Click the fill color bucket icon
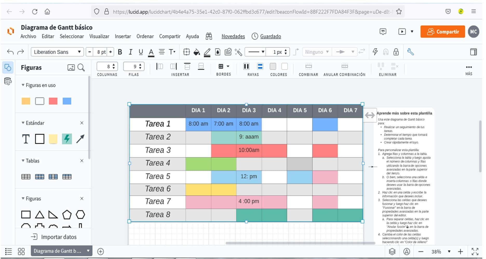Screen dimensions: 486x259 pos(197,52)
